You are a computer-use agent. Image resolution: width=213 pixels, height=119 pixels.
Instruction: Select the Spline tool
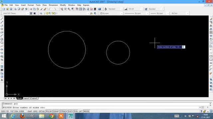(x=2, y=46)
